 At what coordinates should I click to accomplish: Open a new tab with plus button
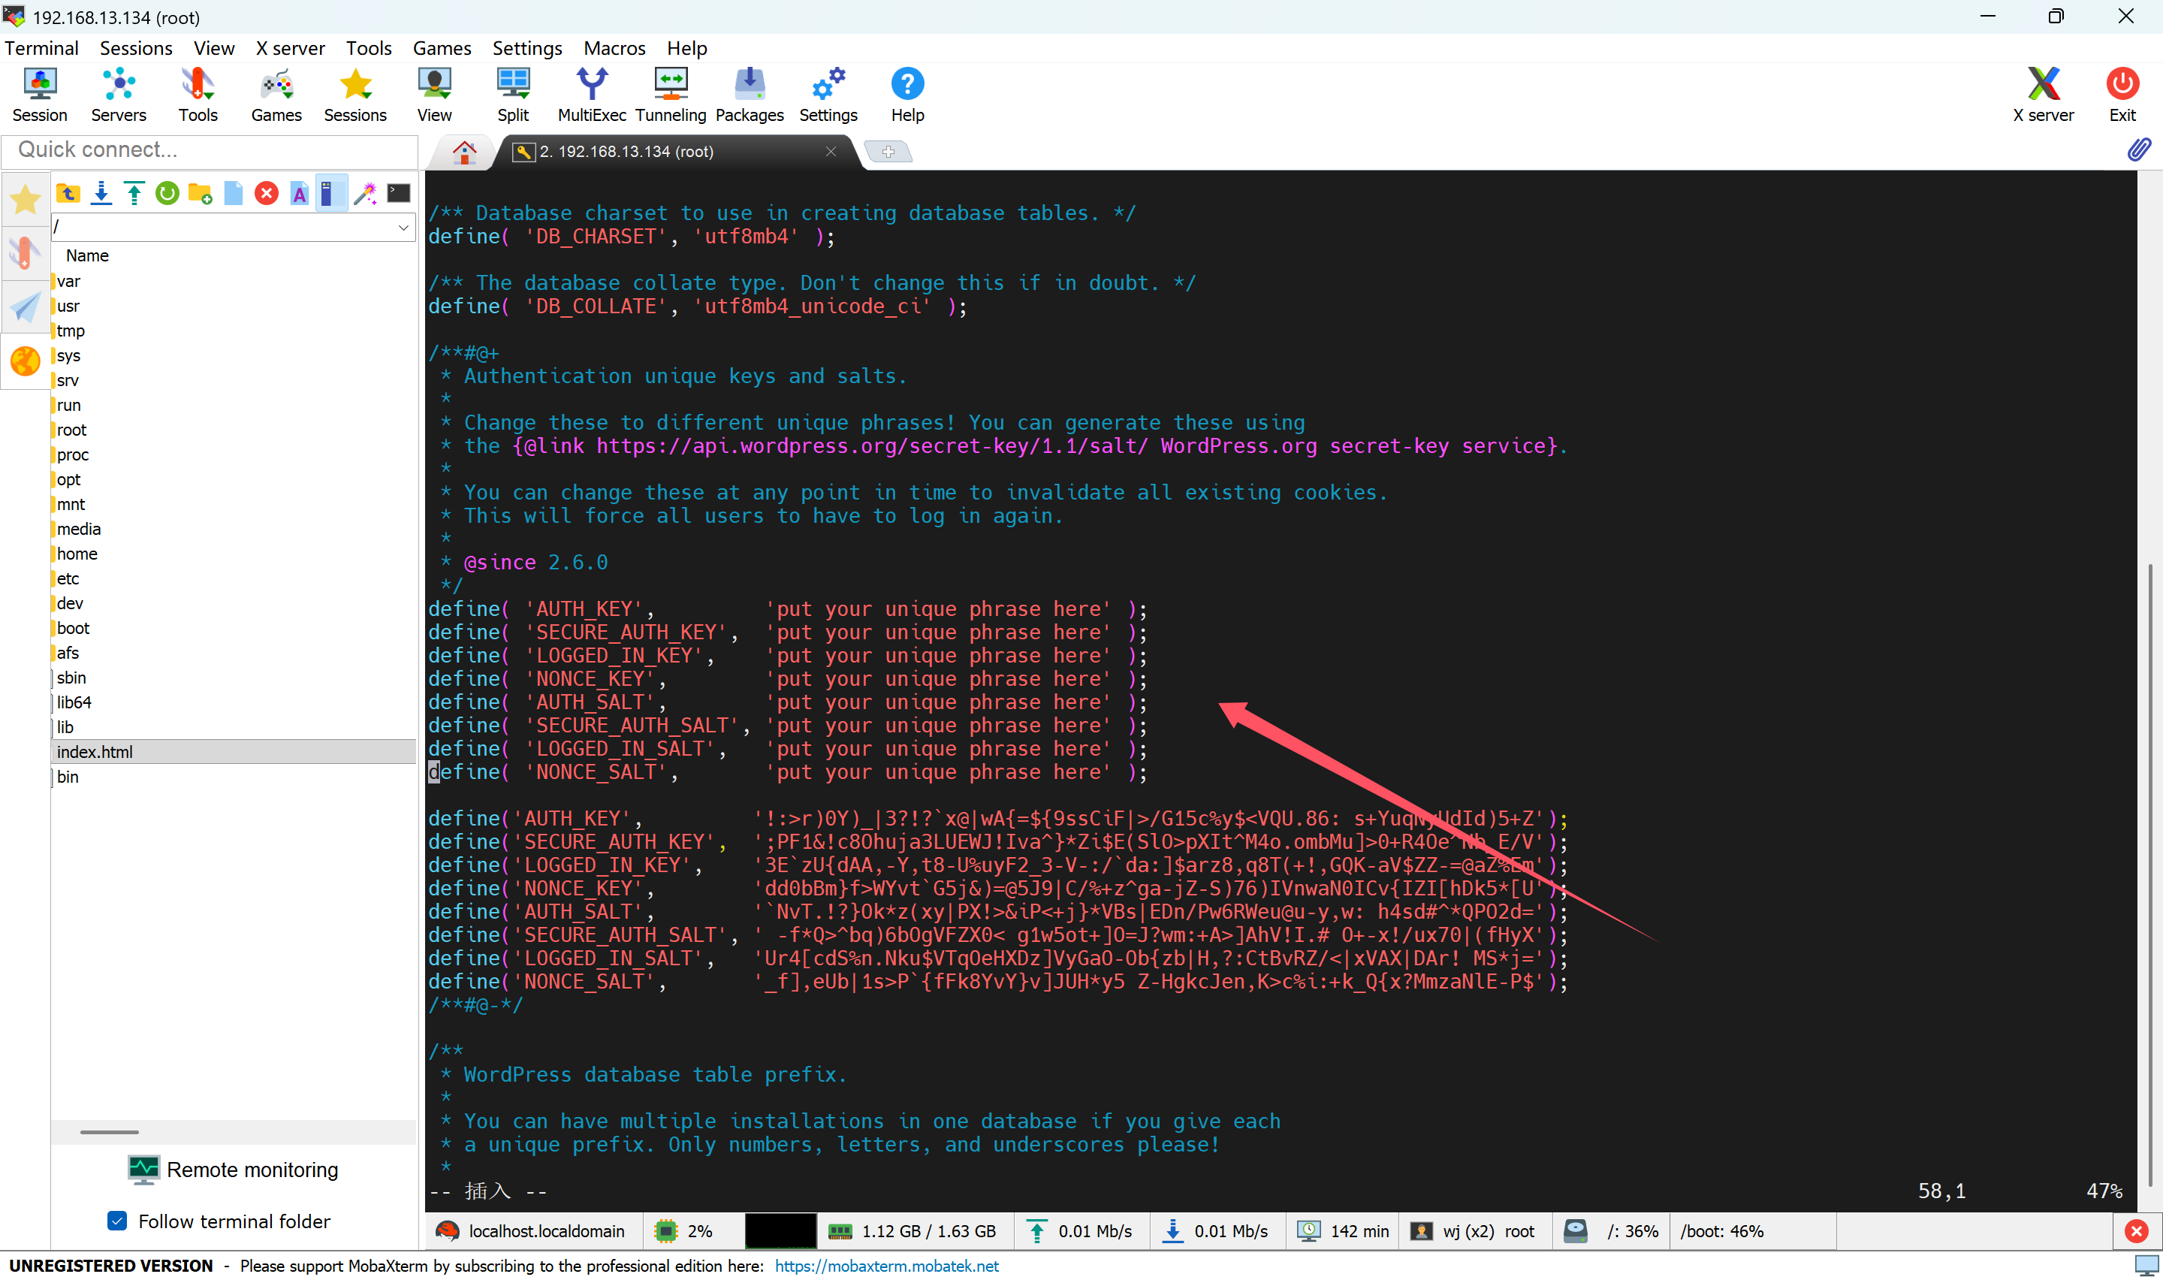coord(888,152)
